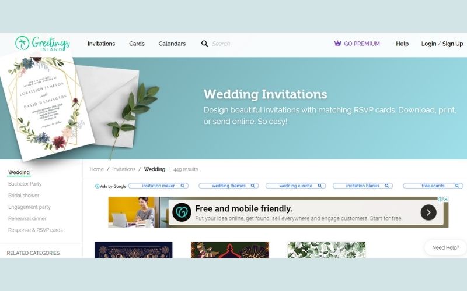
Task: Open the Help page
Action: [x=402, y=44]
